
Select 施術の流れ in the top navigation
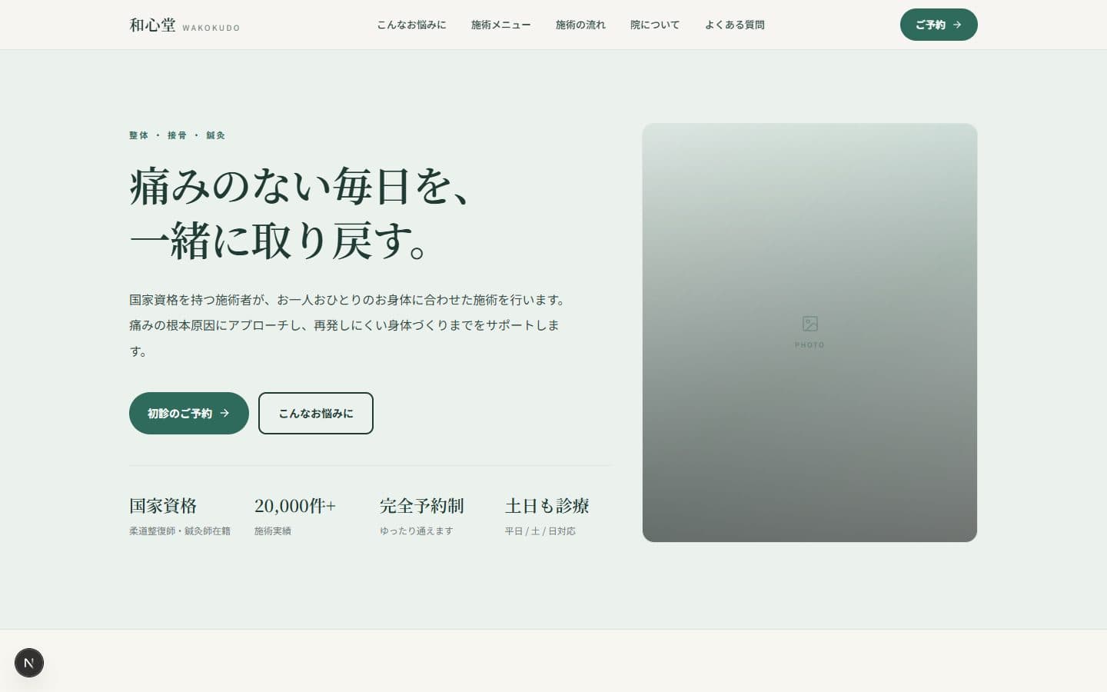coord(580,25)
